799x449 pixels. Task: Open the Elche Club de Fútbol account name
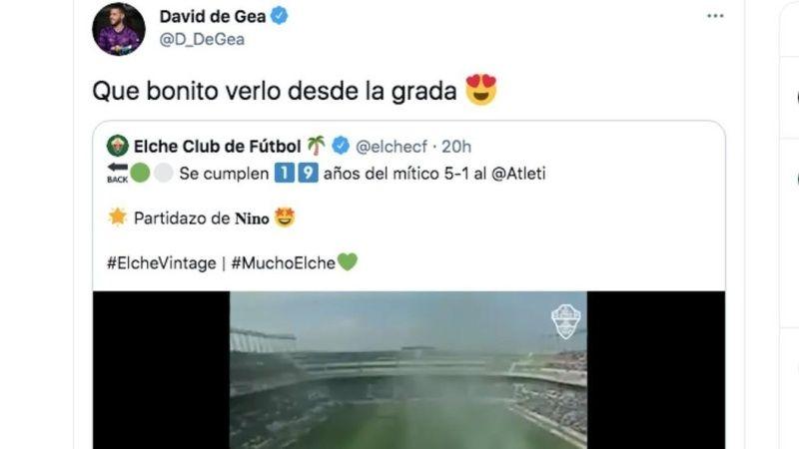point(217,147)
